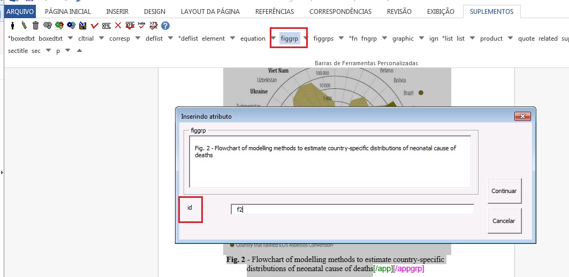569x277 pixels.
Task: Open dropdown arrow after equation
Action: 274,39
